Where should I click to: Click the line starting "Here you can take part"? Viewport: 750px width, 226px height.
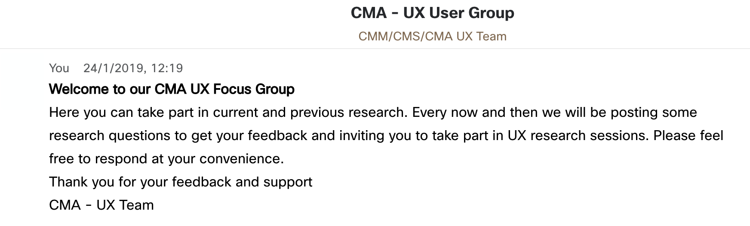(373, 113)
